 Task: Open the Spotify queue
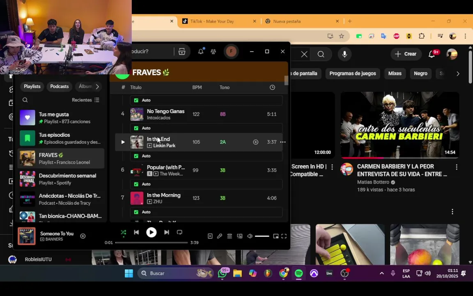tap(230, 236)
